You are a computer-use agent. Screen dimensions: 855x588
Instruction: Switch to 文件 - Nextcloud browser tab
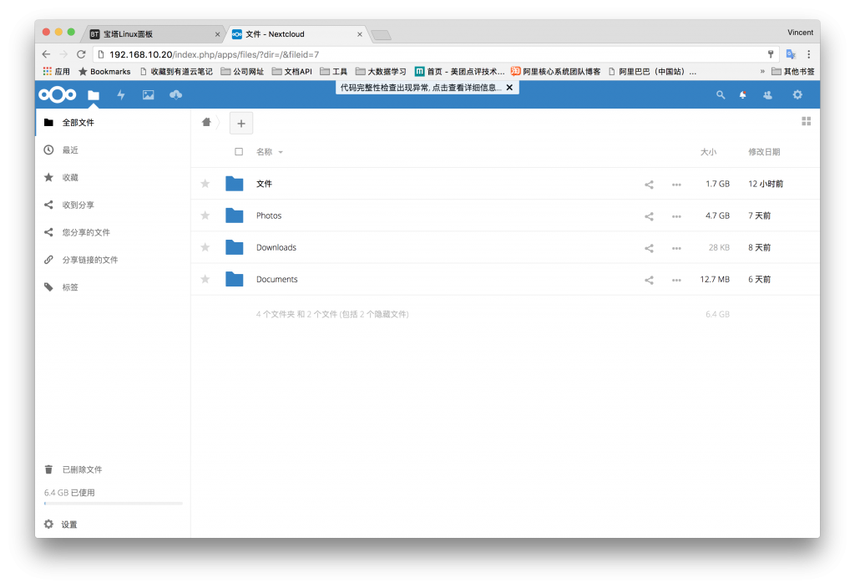click(x=296, y=33)
